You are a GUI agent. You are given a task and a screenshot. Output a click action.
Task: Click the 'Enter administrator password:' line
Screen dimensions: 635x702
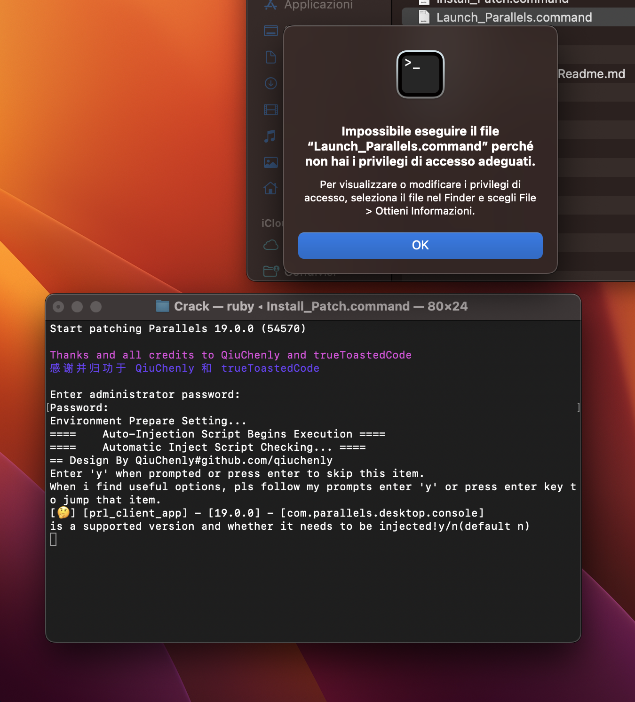(x=145, y=394)
